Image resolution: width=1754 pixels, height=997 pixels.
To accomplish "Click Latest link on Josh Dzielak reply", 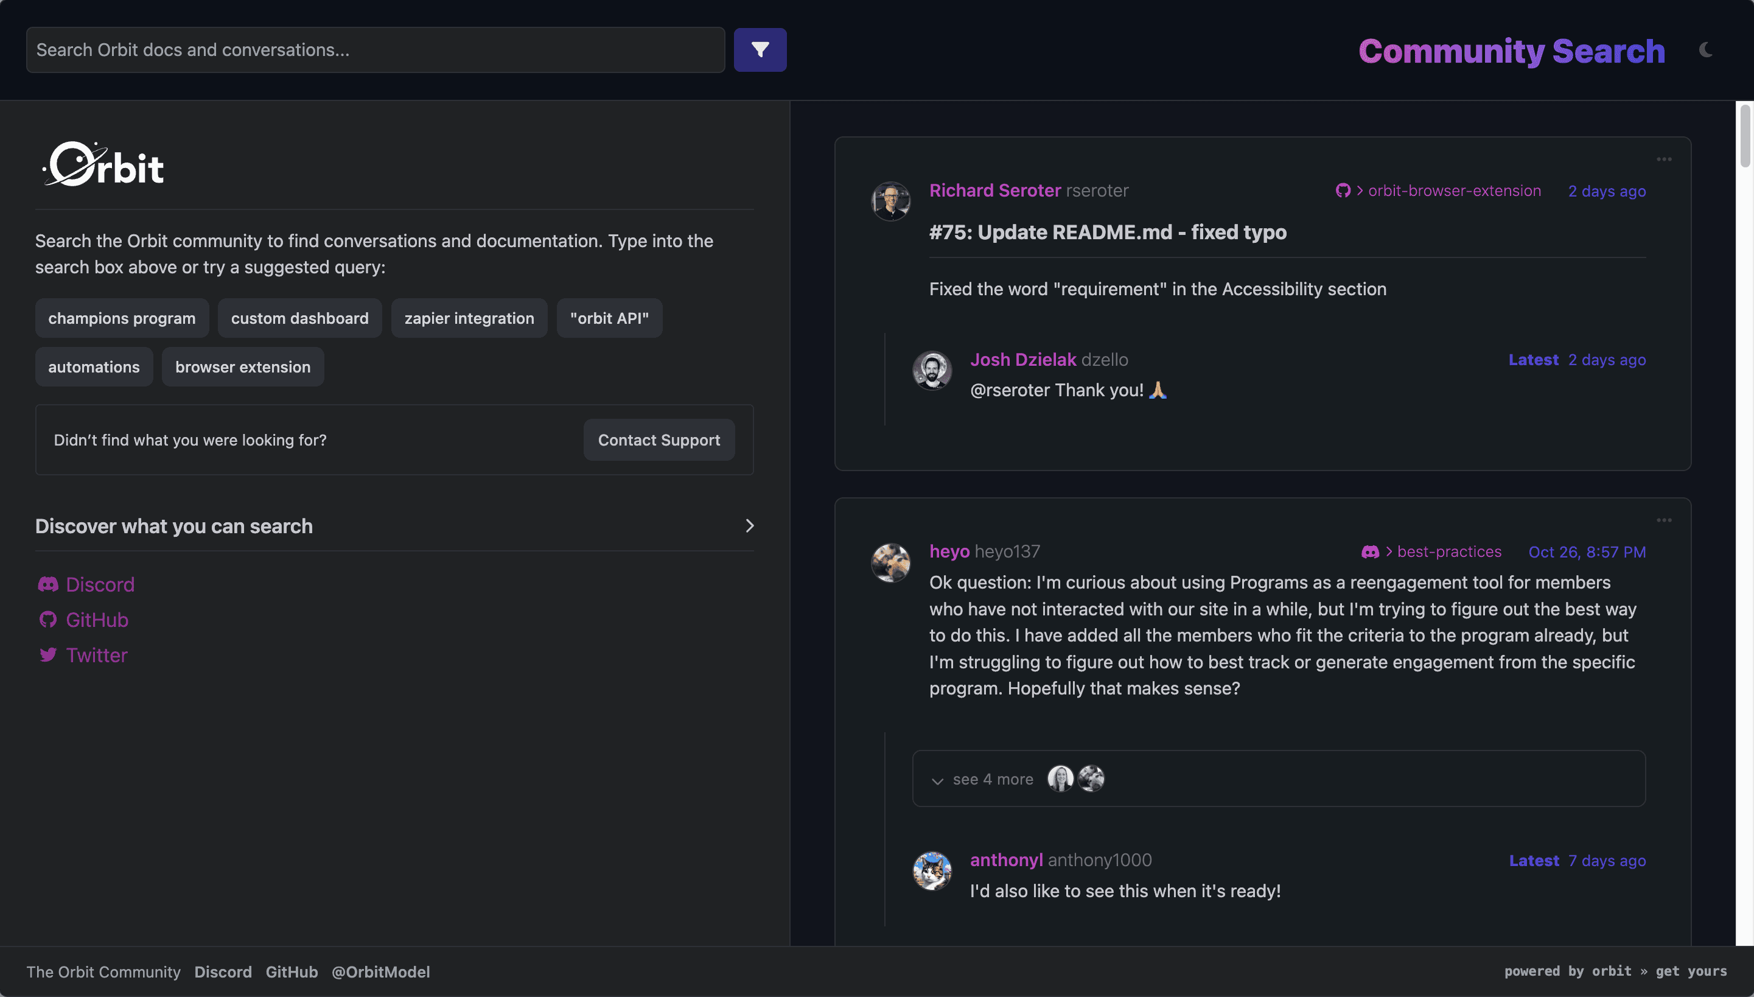I will point(1534,360).
